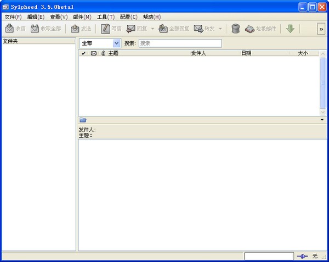Click message list scrollbar up arrow
329x262 pixels.
coord(323,54)
